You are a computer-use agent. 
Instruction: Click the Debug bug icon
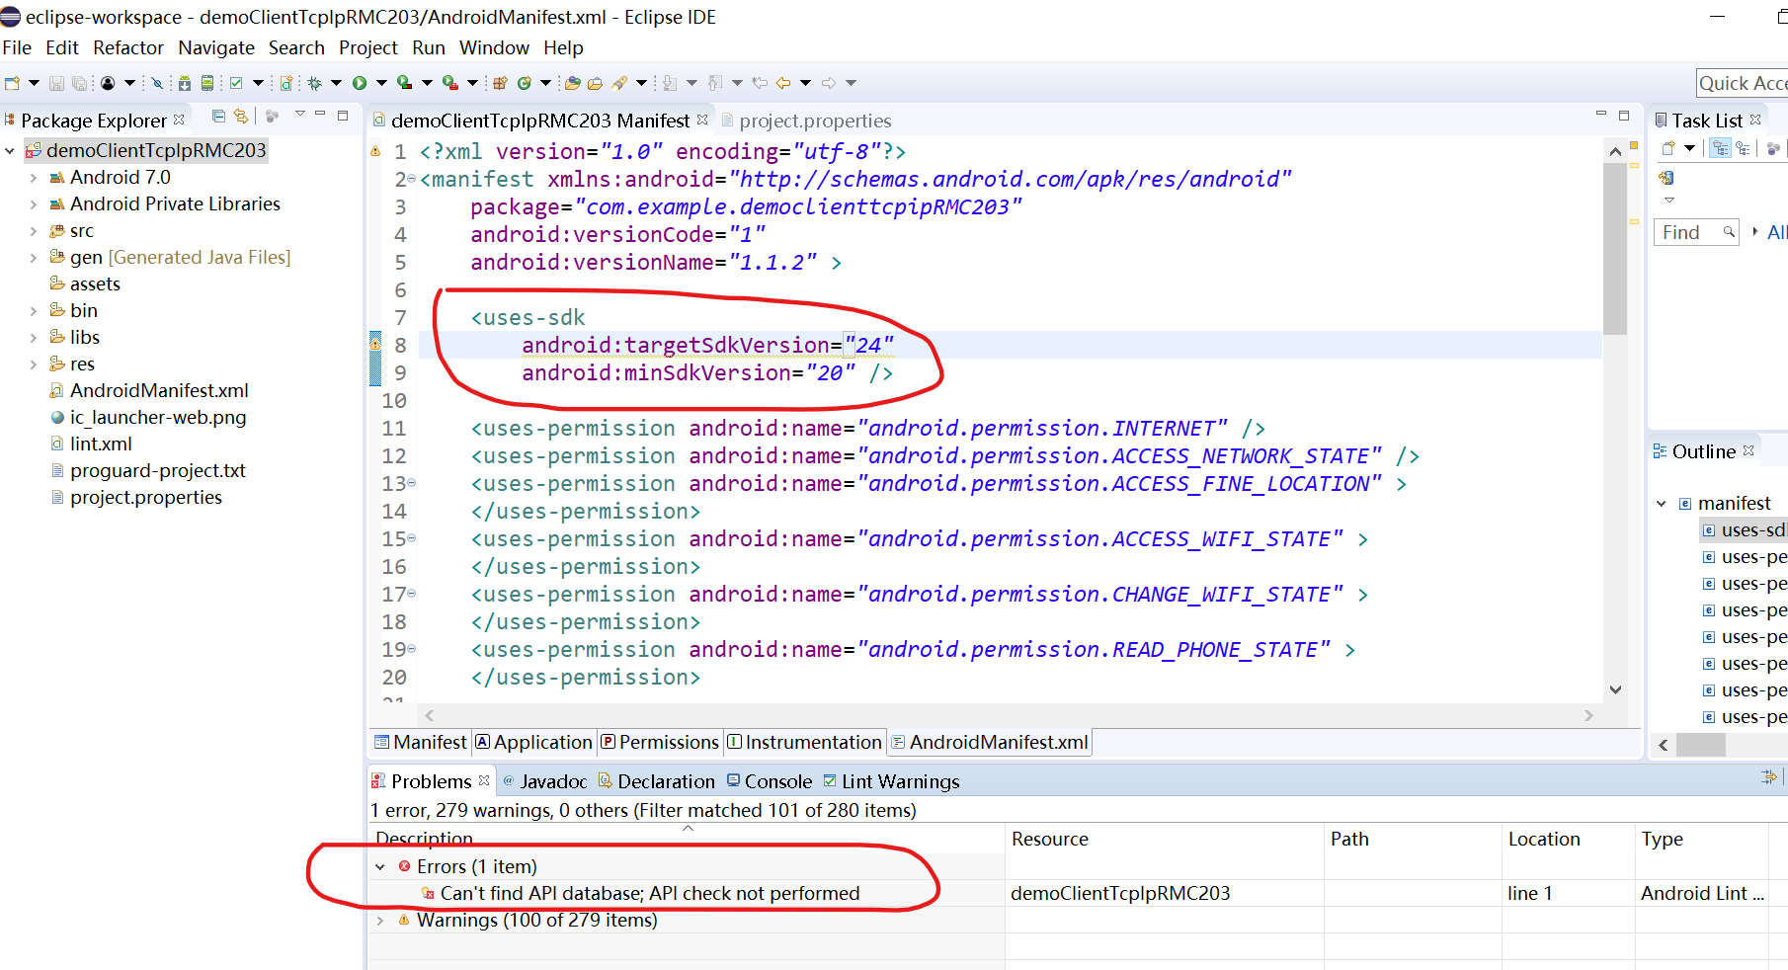coord(315,83)
